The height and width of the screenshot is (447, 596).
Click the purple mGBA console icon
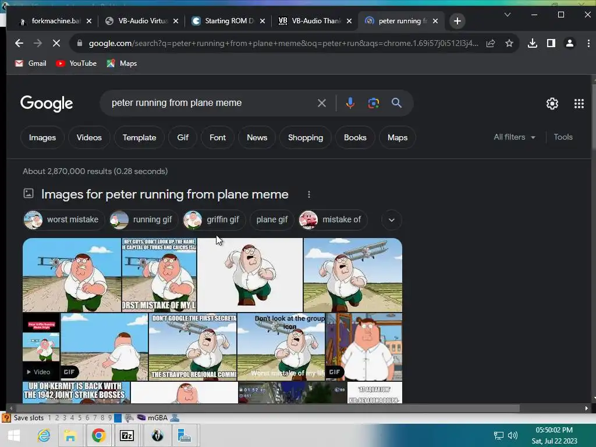point(141,418)
